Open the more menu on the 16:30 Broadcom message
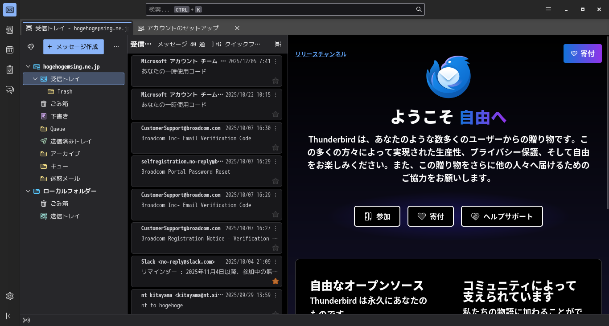609x326 pixels. (x=276, y=128)
